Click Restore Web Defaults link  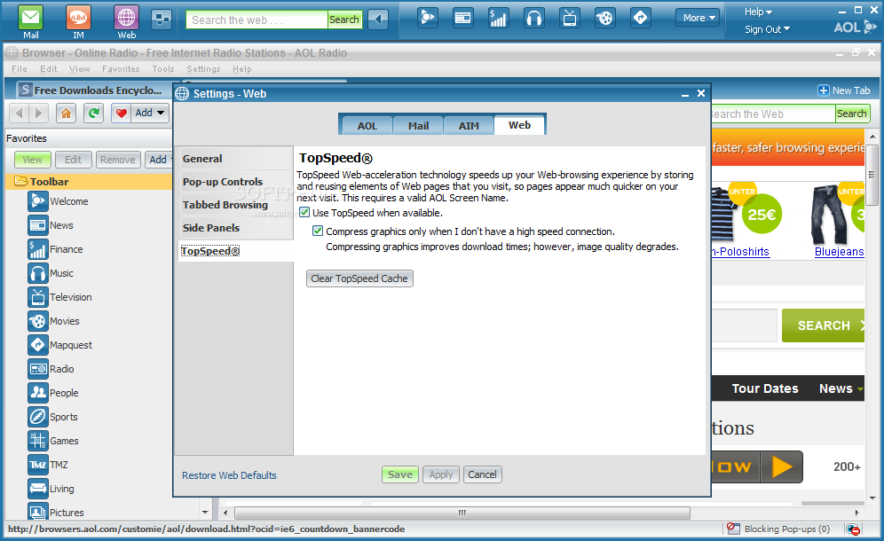[229, 475]
